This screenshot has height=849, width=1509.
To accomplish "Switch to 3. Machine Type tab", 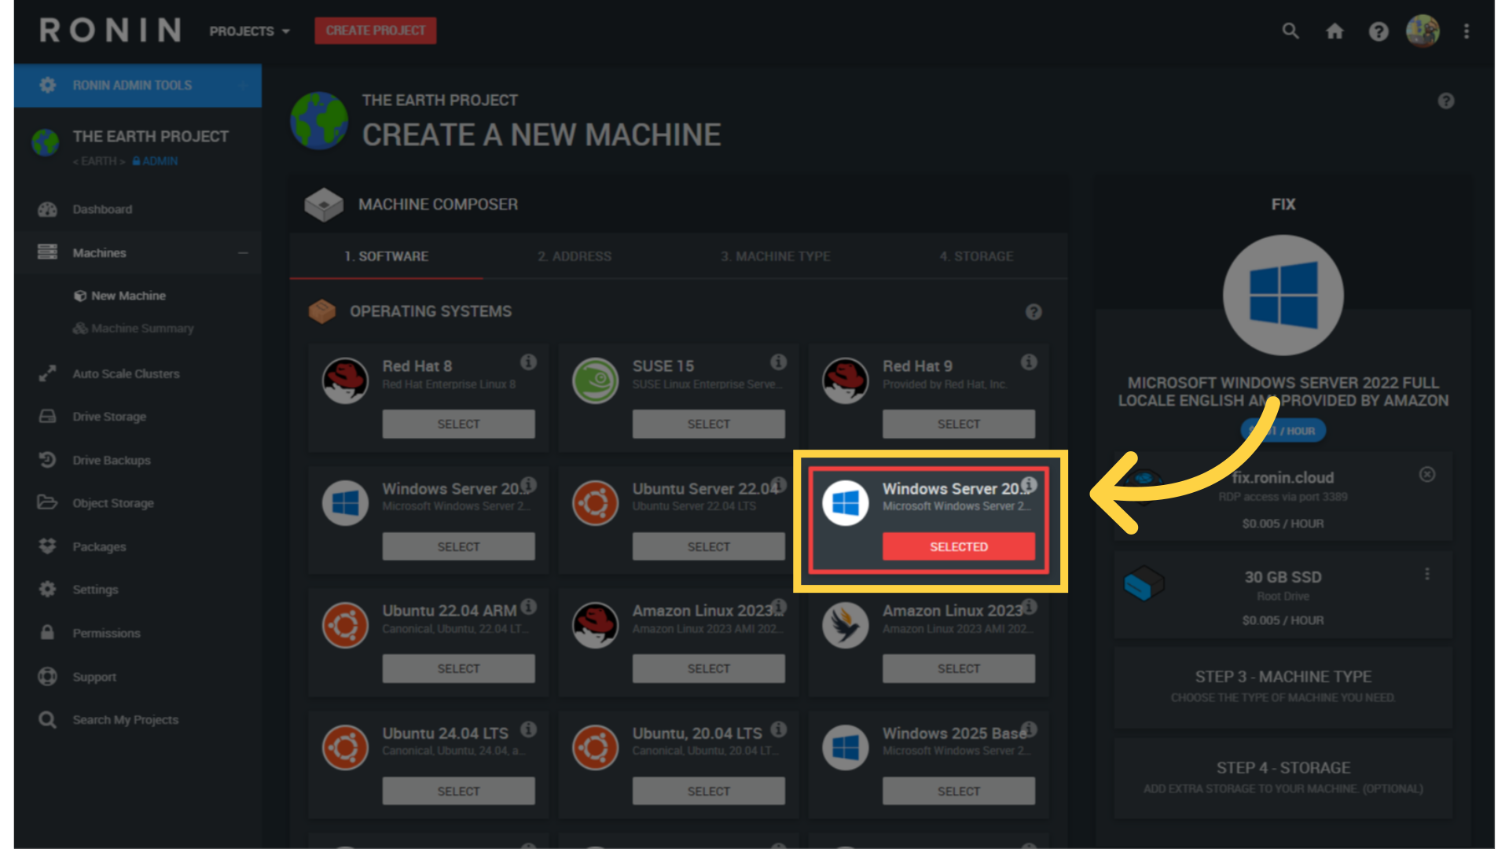I will pos(776,256).
